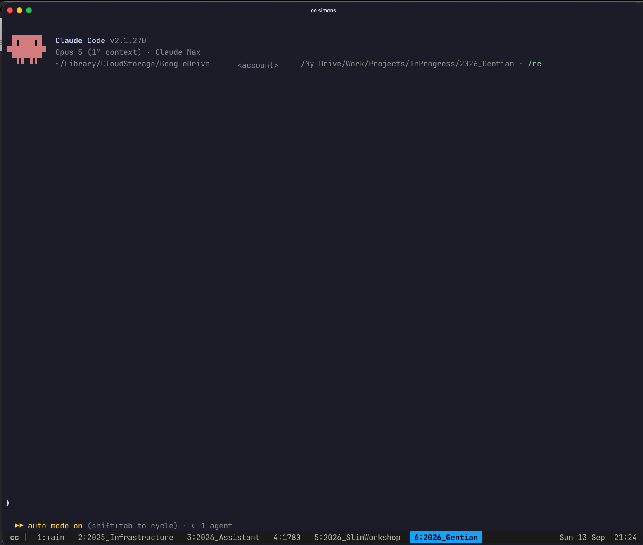The height and width of the screenshot is (545, 643).
Task: Click 'Opus 5 (1M context)' model text
Action: 98,52
